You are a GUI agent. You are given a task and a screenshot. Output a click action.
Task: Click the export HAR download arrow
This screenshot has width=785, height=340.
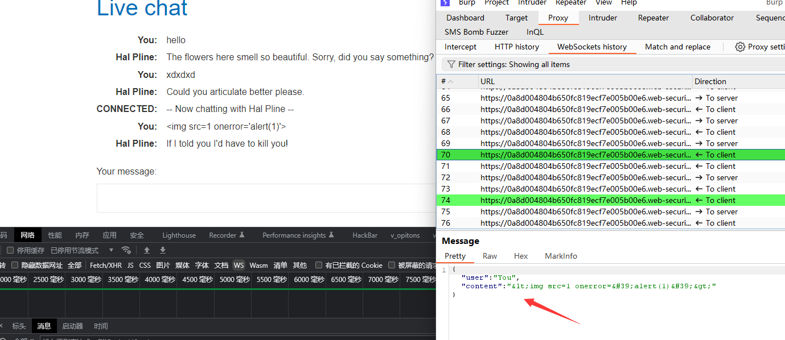[163, 250]
